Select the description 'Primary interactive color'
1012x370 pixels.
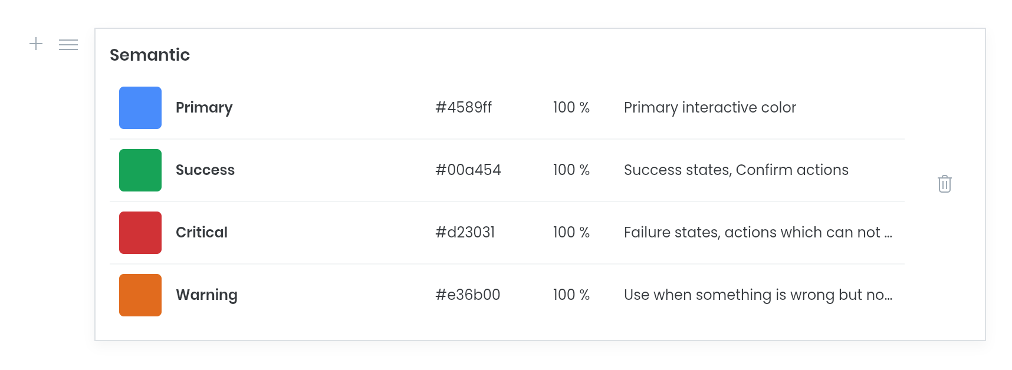click(709, 107)
